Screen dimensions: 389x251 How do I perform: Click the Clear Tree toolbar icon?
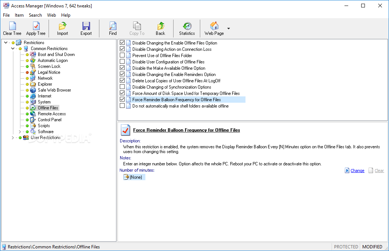point(12,26)
